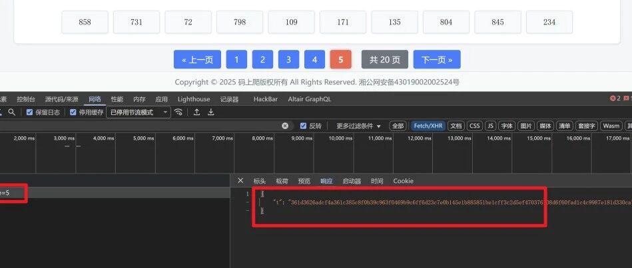The width and height of the screenshot is (632, 268).
Task: Click the number box 72
Action: coord(188,22)
